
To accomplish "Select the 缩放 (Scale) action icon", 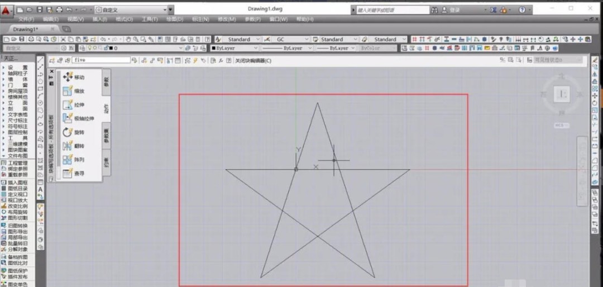I will pos(68,91).
